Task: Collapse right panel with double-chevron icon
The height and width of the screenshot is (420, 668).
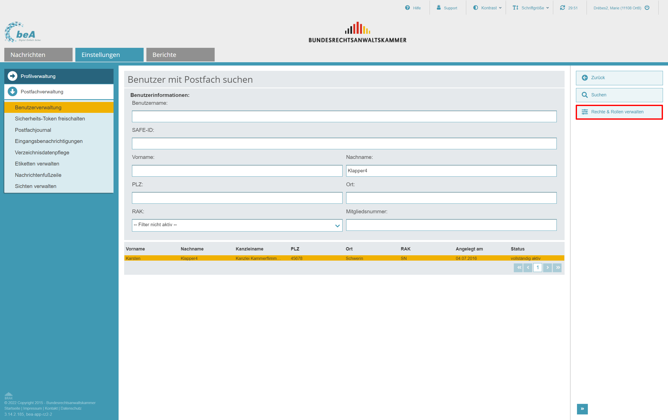Action: [582, 409]
